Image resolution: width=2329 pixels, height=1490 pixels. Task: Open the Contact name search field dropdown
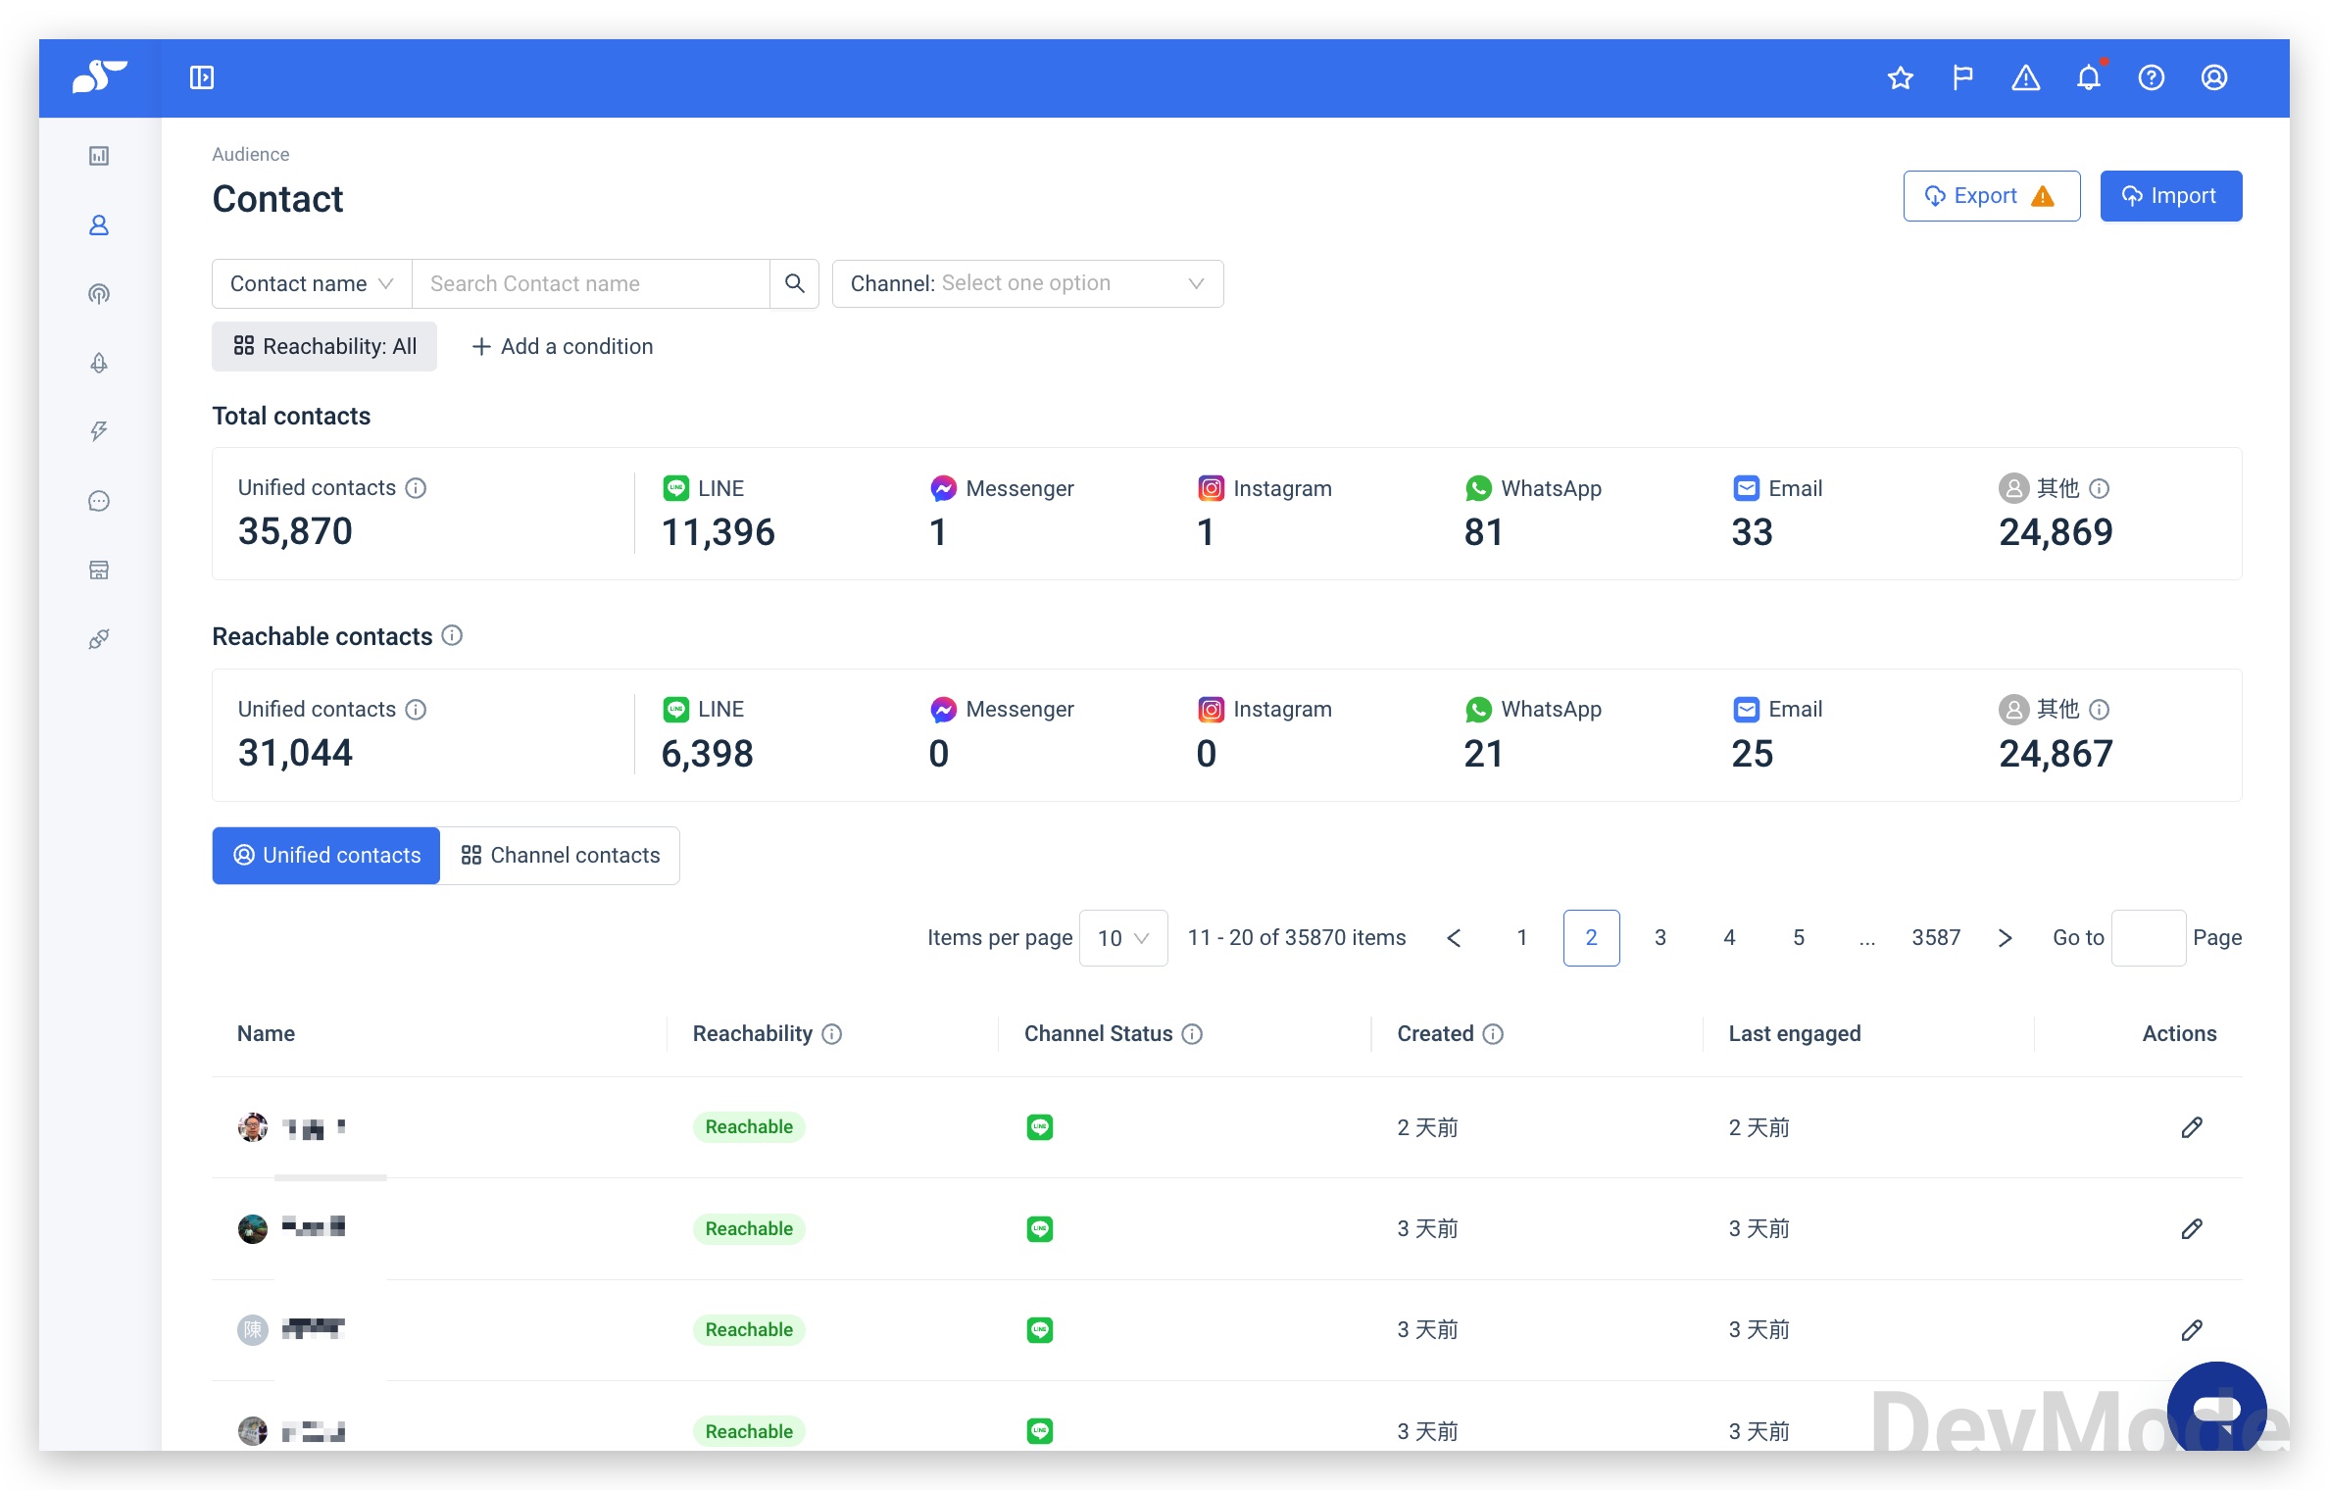tap(312, 283)
